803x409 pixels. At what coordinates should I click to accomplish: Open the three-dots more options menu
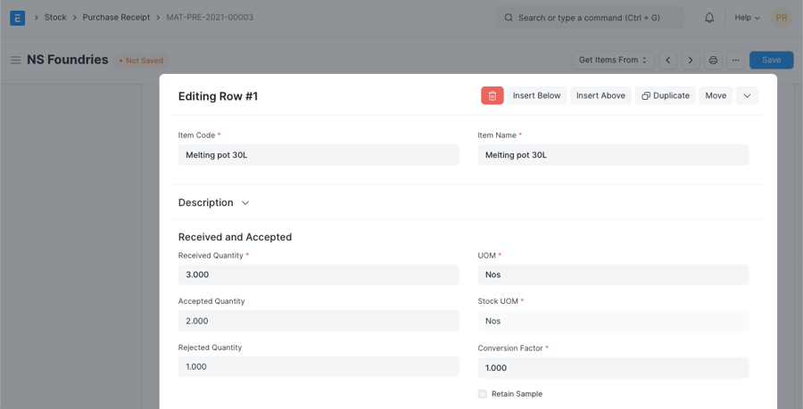735,60
